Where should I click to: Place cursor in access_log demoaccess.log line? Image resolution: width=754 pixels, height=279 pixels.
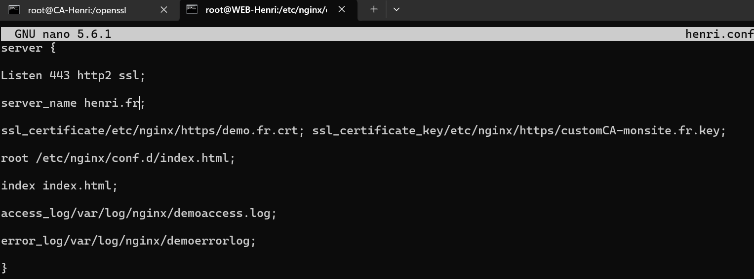[x=139, y=214]
